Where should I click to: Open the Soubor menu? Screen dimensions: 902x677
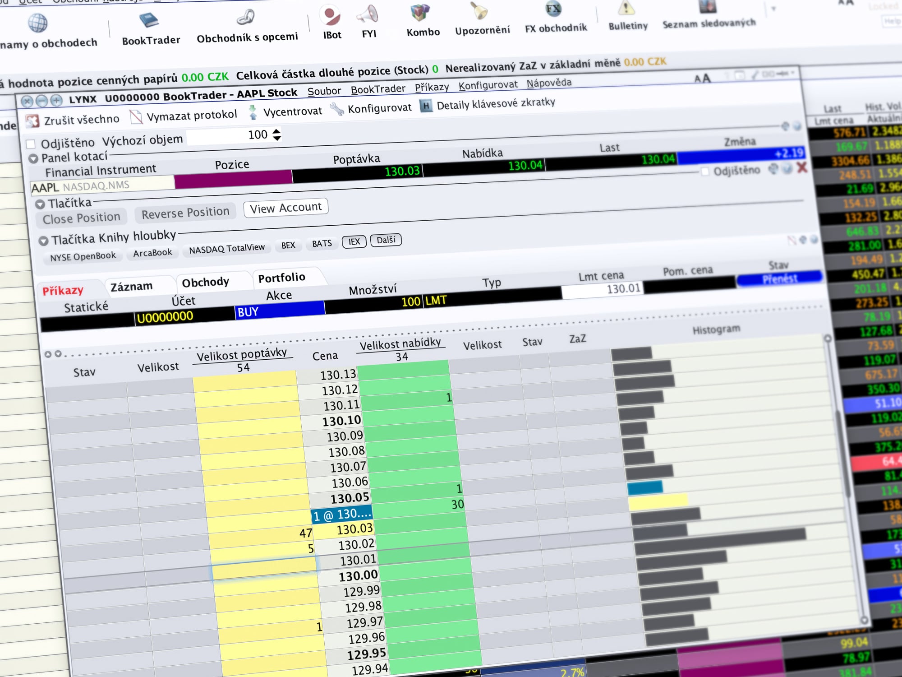(x=324, y=91)
